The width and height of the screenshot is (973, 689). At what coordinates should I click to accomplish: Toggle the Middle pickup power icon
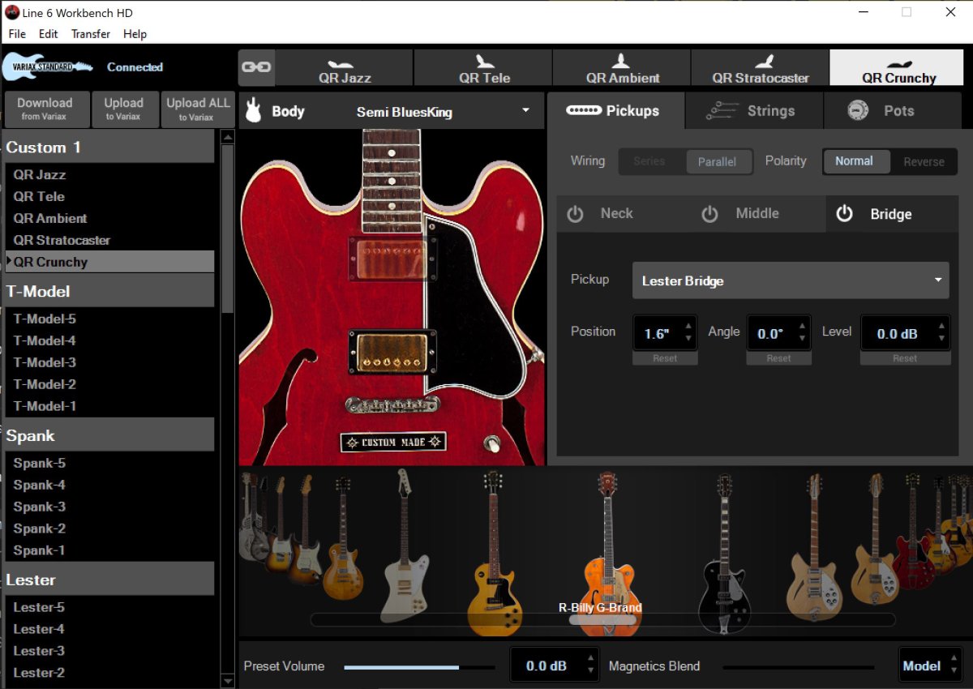click(x=709, y=214)
